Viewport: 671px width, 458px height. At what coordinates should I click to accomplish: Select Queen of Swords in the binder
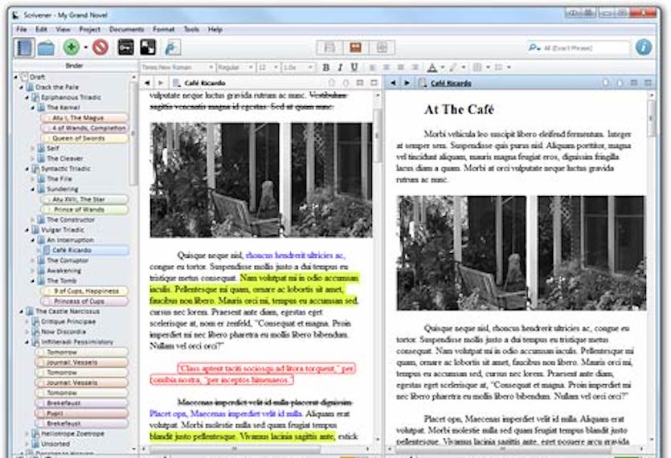point(84,138)
